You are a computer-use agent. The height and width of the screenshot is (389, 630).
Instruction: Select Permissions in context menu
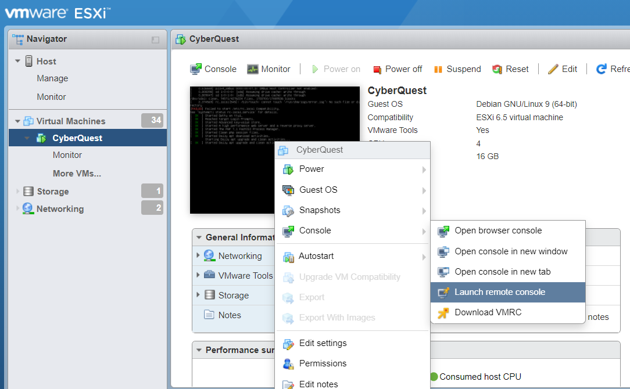click(352, 363)
